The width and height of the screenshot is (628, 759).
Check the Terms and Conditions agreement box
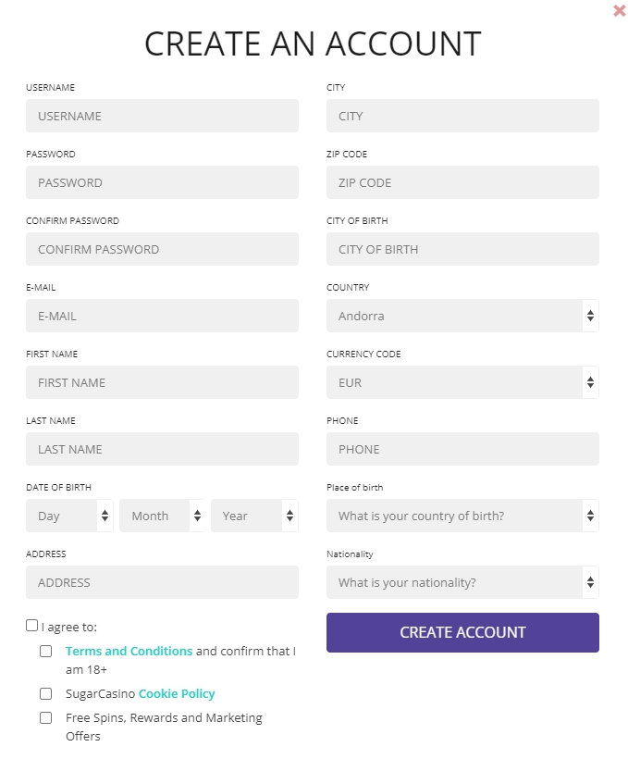coord(45,651)
